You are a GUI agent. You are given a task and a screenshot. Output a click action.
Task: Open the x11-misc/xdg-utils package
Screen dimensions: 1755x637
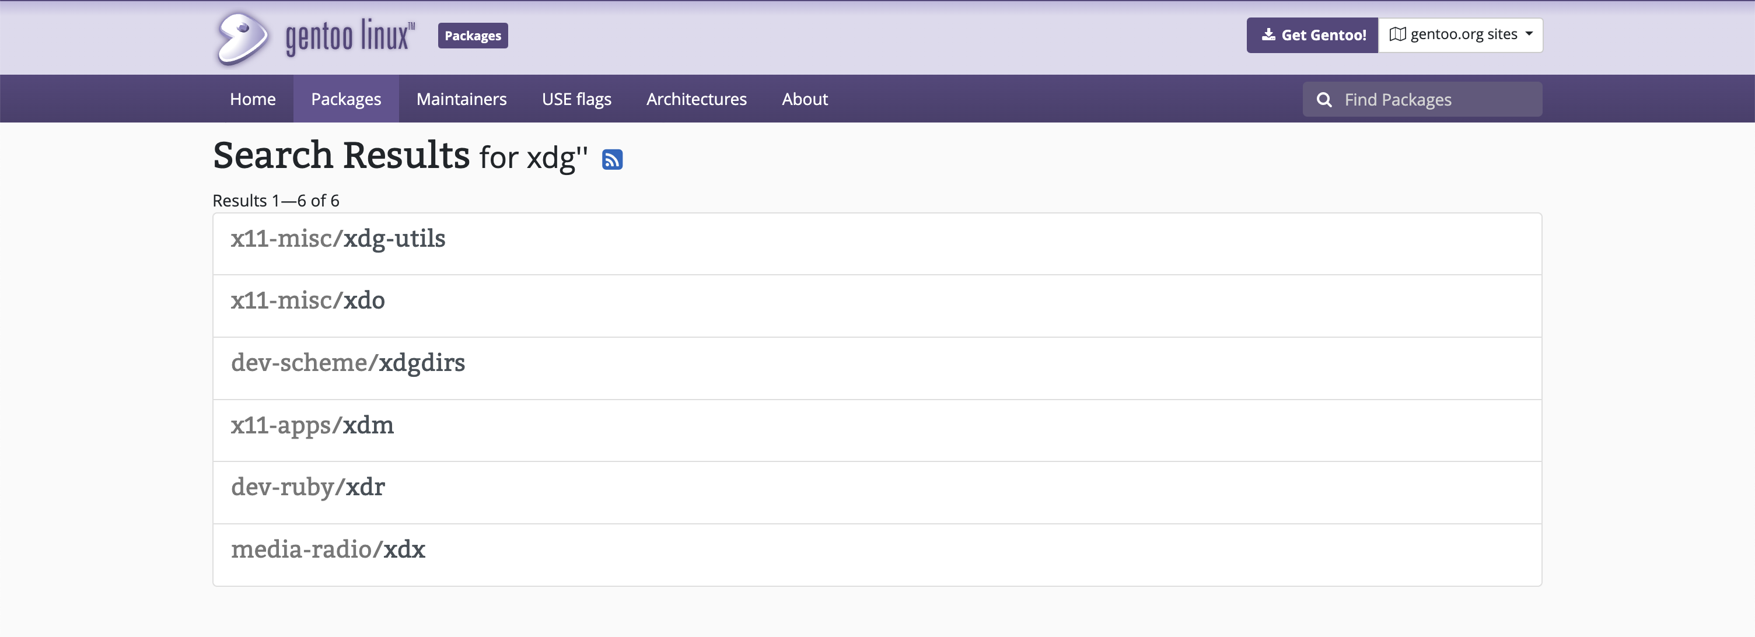338,239
